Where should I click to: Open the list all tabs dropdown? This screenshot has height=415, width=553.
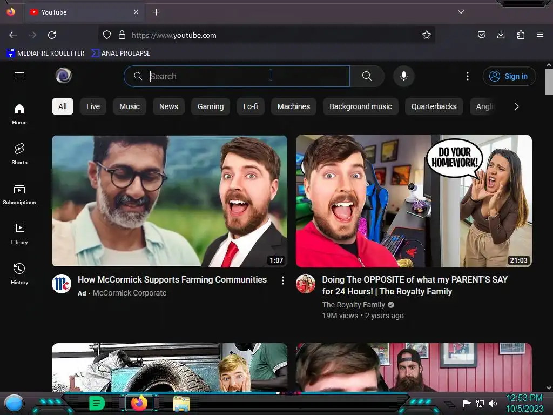[461, 12]
